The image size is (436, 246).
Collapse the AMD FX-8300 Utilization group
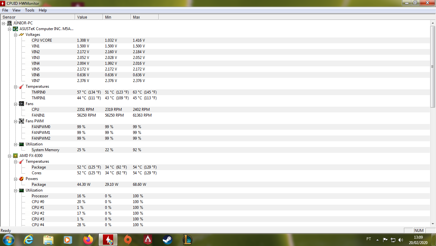16,190
